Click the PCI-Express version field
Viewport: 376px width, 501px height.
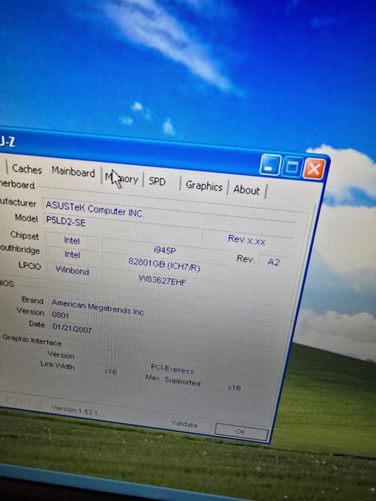click(x=172, y=369)
